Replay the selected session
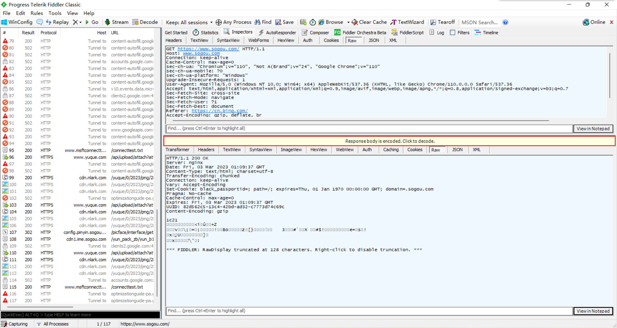 [58, 22]
